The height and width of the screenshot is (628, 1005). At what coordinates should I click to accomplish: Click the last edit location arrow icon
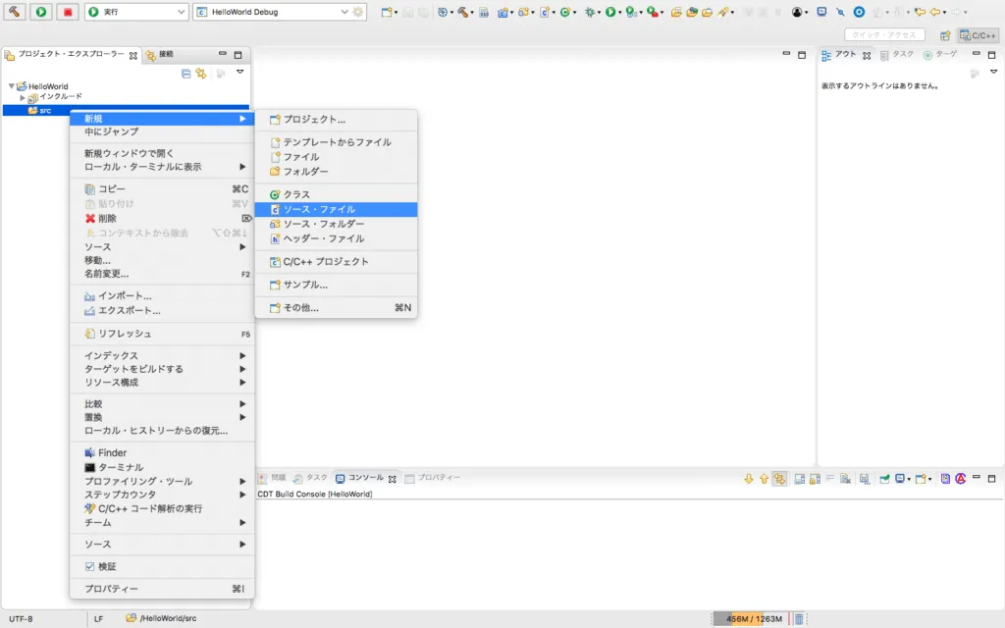[920, 12]
